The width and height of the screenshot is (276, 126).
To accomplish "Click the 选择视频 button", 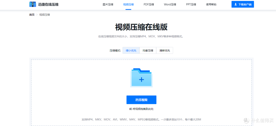I will (x=141, y=100).
